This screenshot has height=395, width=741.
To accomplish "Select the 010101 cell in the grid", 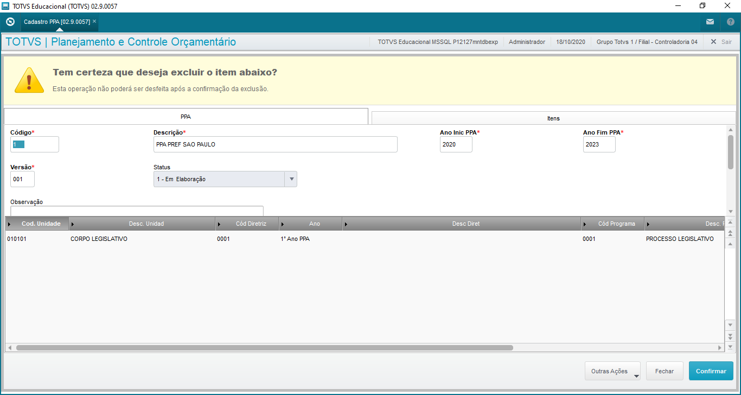I will pos(37,239).
